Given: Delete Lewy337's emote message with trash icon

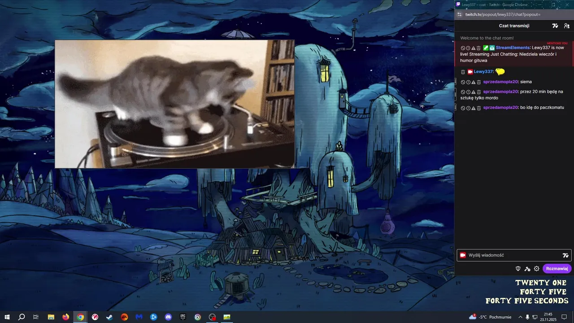Looking at the screenshot, I should 463,72.
